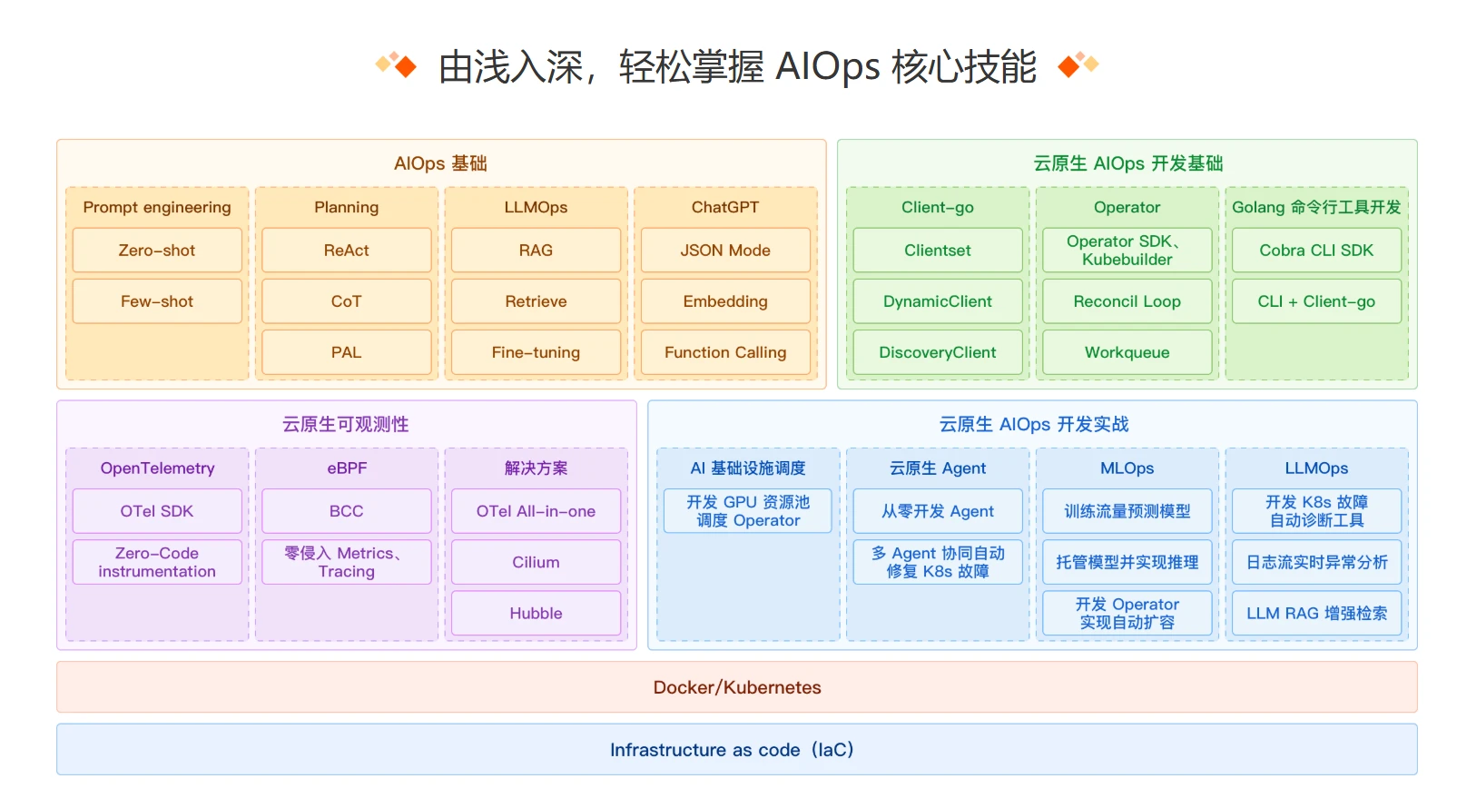Select the Reconcil Loop box

click(x=1127, y=301)
